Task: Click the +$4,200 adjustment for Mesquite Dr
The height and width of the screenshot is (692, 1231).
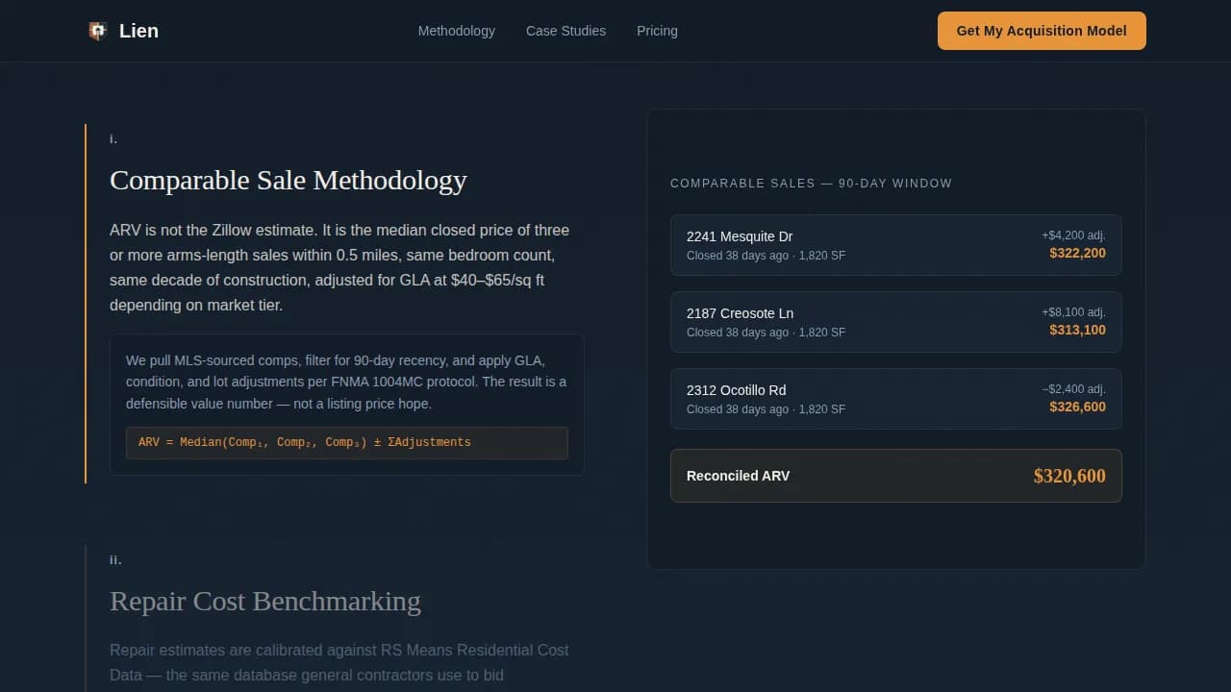Action: point(1073,234)
